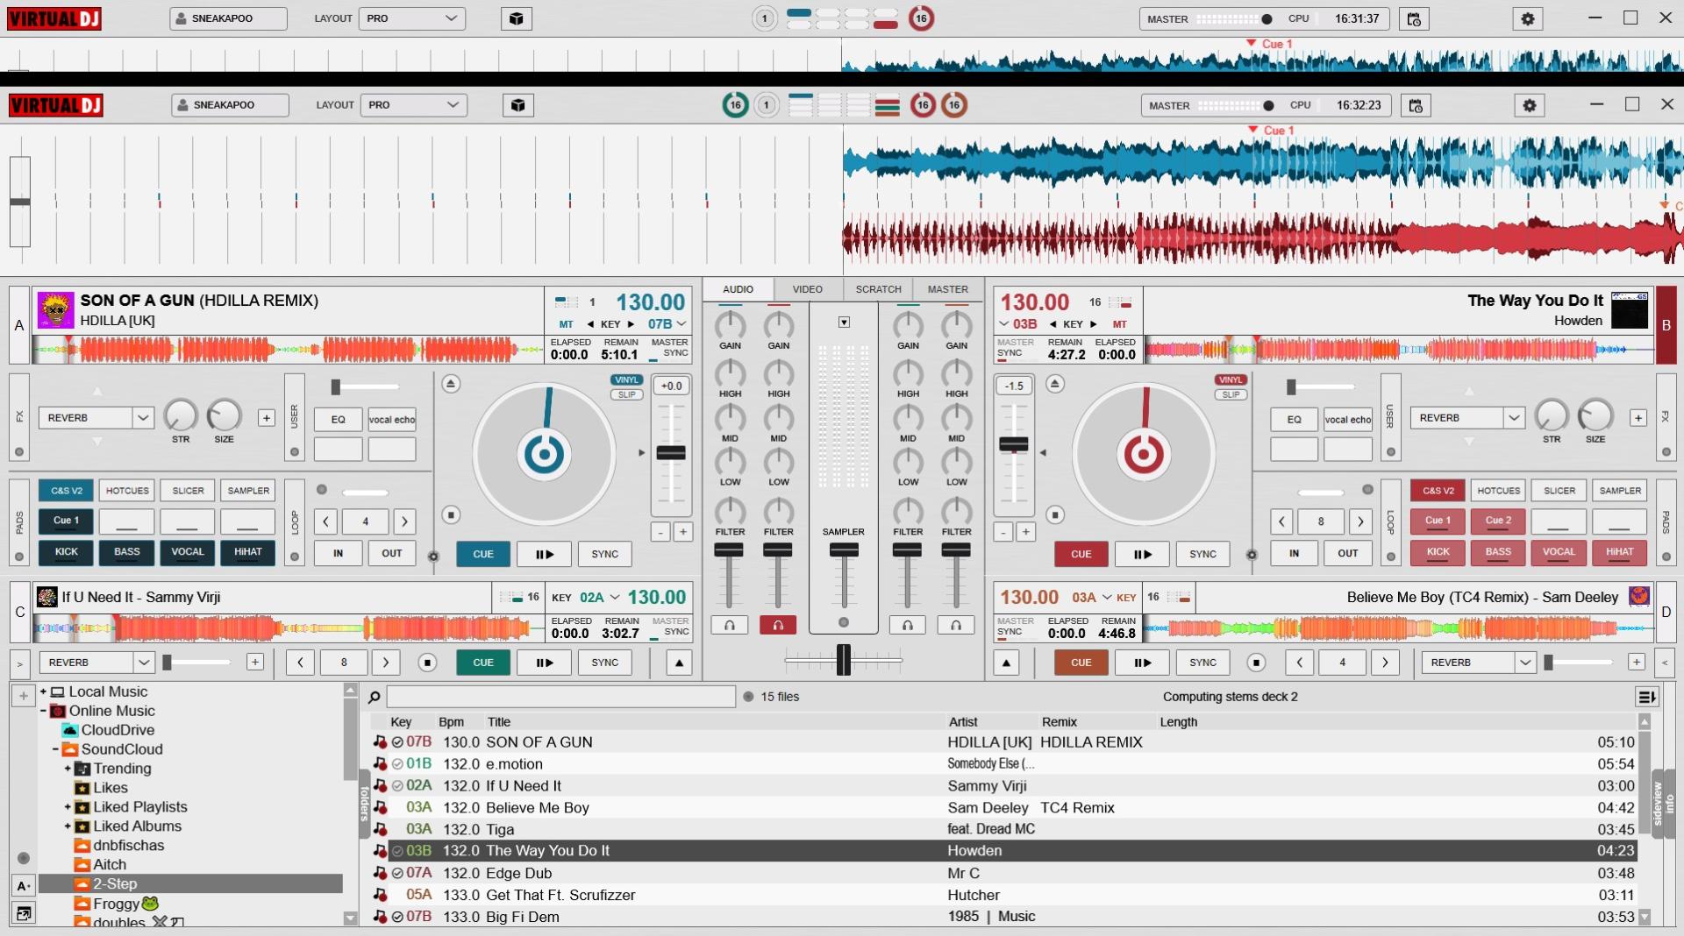Click the sidebar window icon at bottom left
The image size is (1684, 936).
[x=24, y=913]
